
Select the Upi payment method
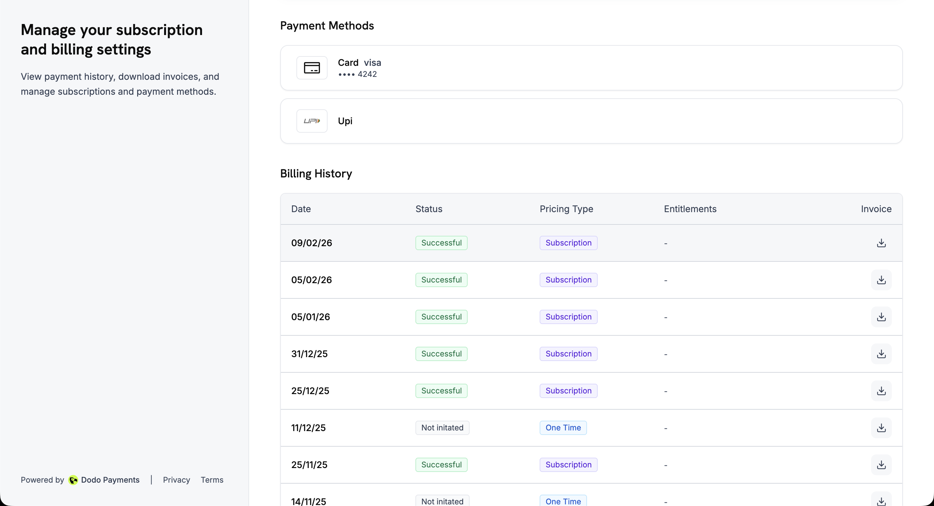point(591,120)
